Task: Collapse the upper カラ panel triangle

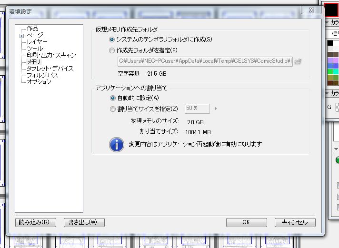Action: tap(327, 22)
